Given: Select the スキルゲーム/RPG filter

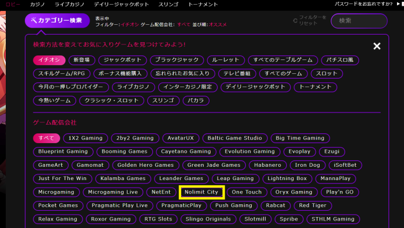Looking at the screenshot, I should point(62,74).
